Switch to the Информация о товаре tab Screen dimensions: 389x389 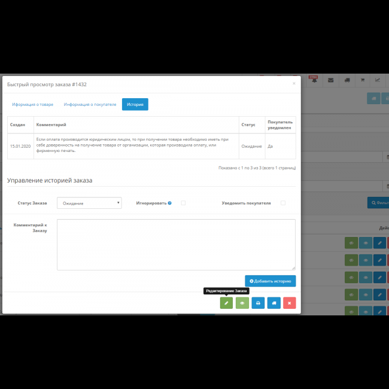[33, 104]
